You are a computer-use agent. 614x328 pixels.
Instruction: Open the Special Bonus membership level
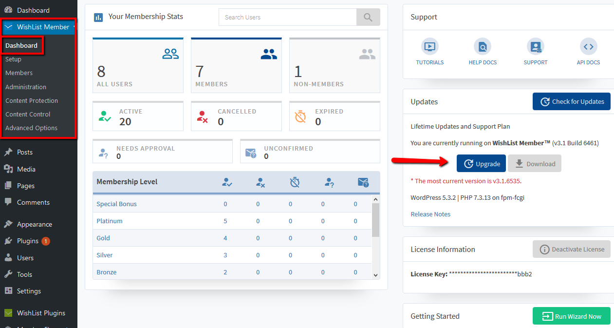[x=116, y=204]
